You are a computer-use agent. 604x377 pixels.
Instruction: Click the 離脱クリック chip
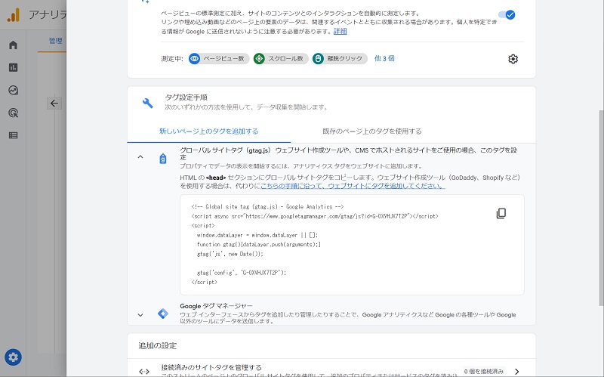(x=340, y=59)
